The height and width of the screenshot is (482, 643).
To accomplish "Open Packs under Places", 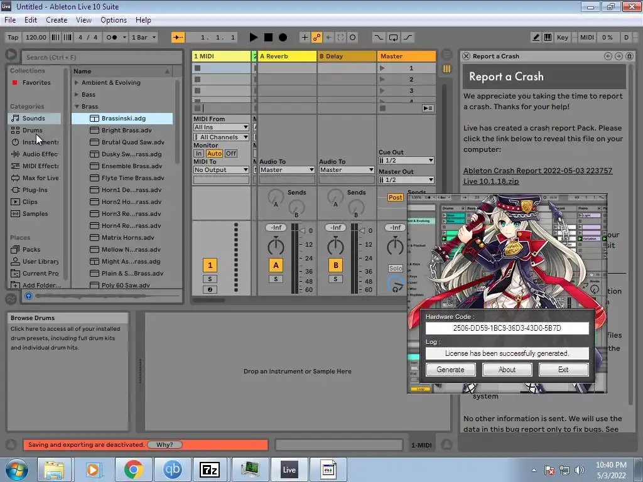I will tap(35, 249).
